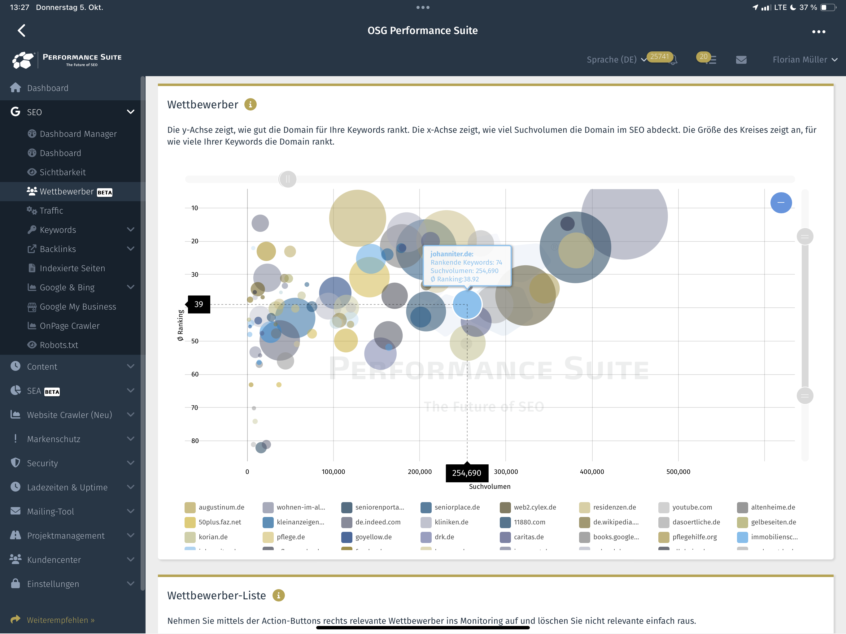Click lower vertical zoom slider handle
The image size is (846, 634).
coord(805,395)
